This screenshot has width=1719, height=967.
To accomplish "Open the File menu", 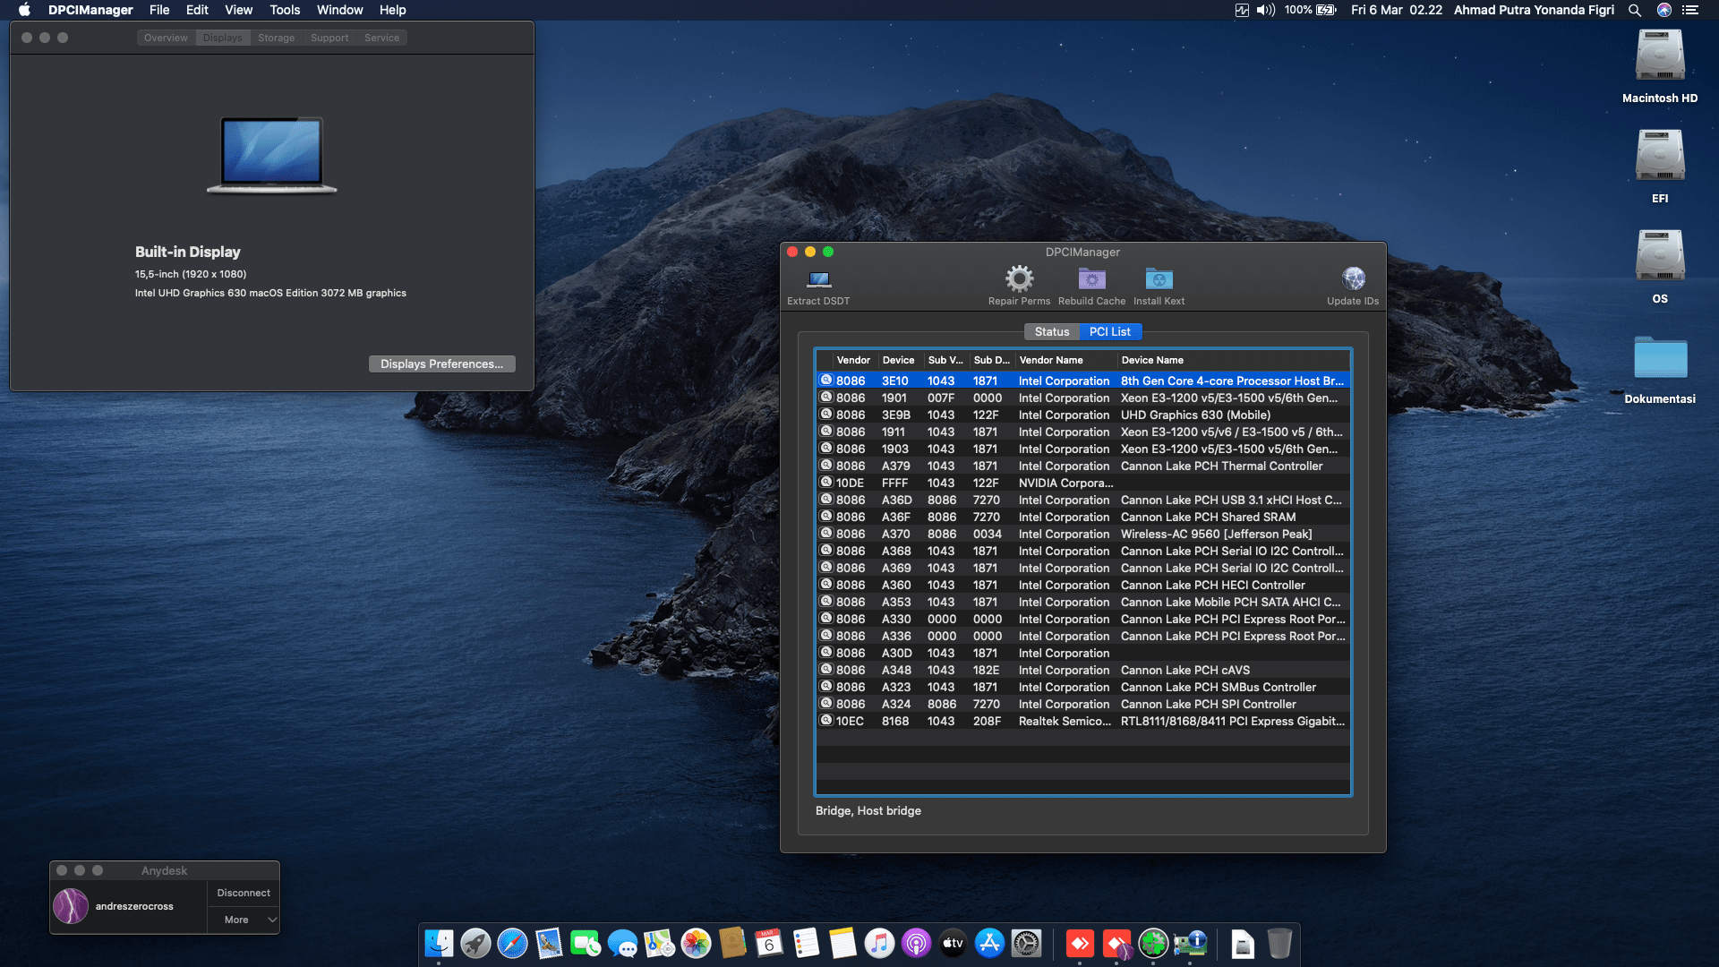I will [159, 10].
